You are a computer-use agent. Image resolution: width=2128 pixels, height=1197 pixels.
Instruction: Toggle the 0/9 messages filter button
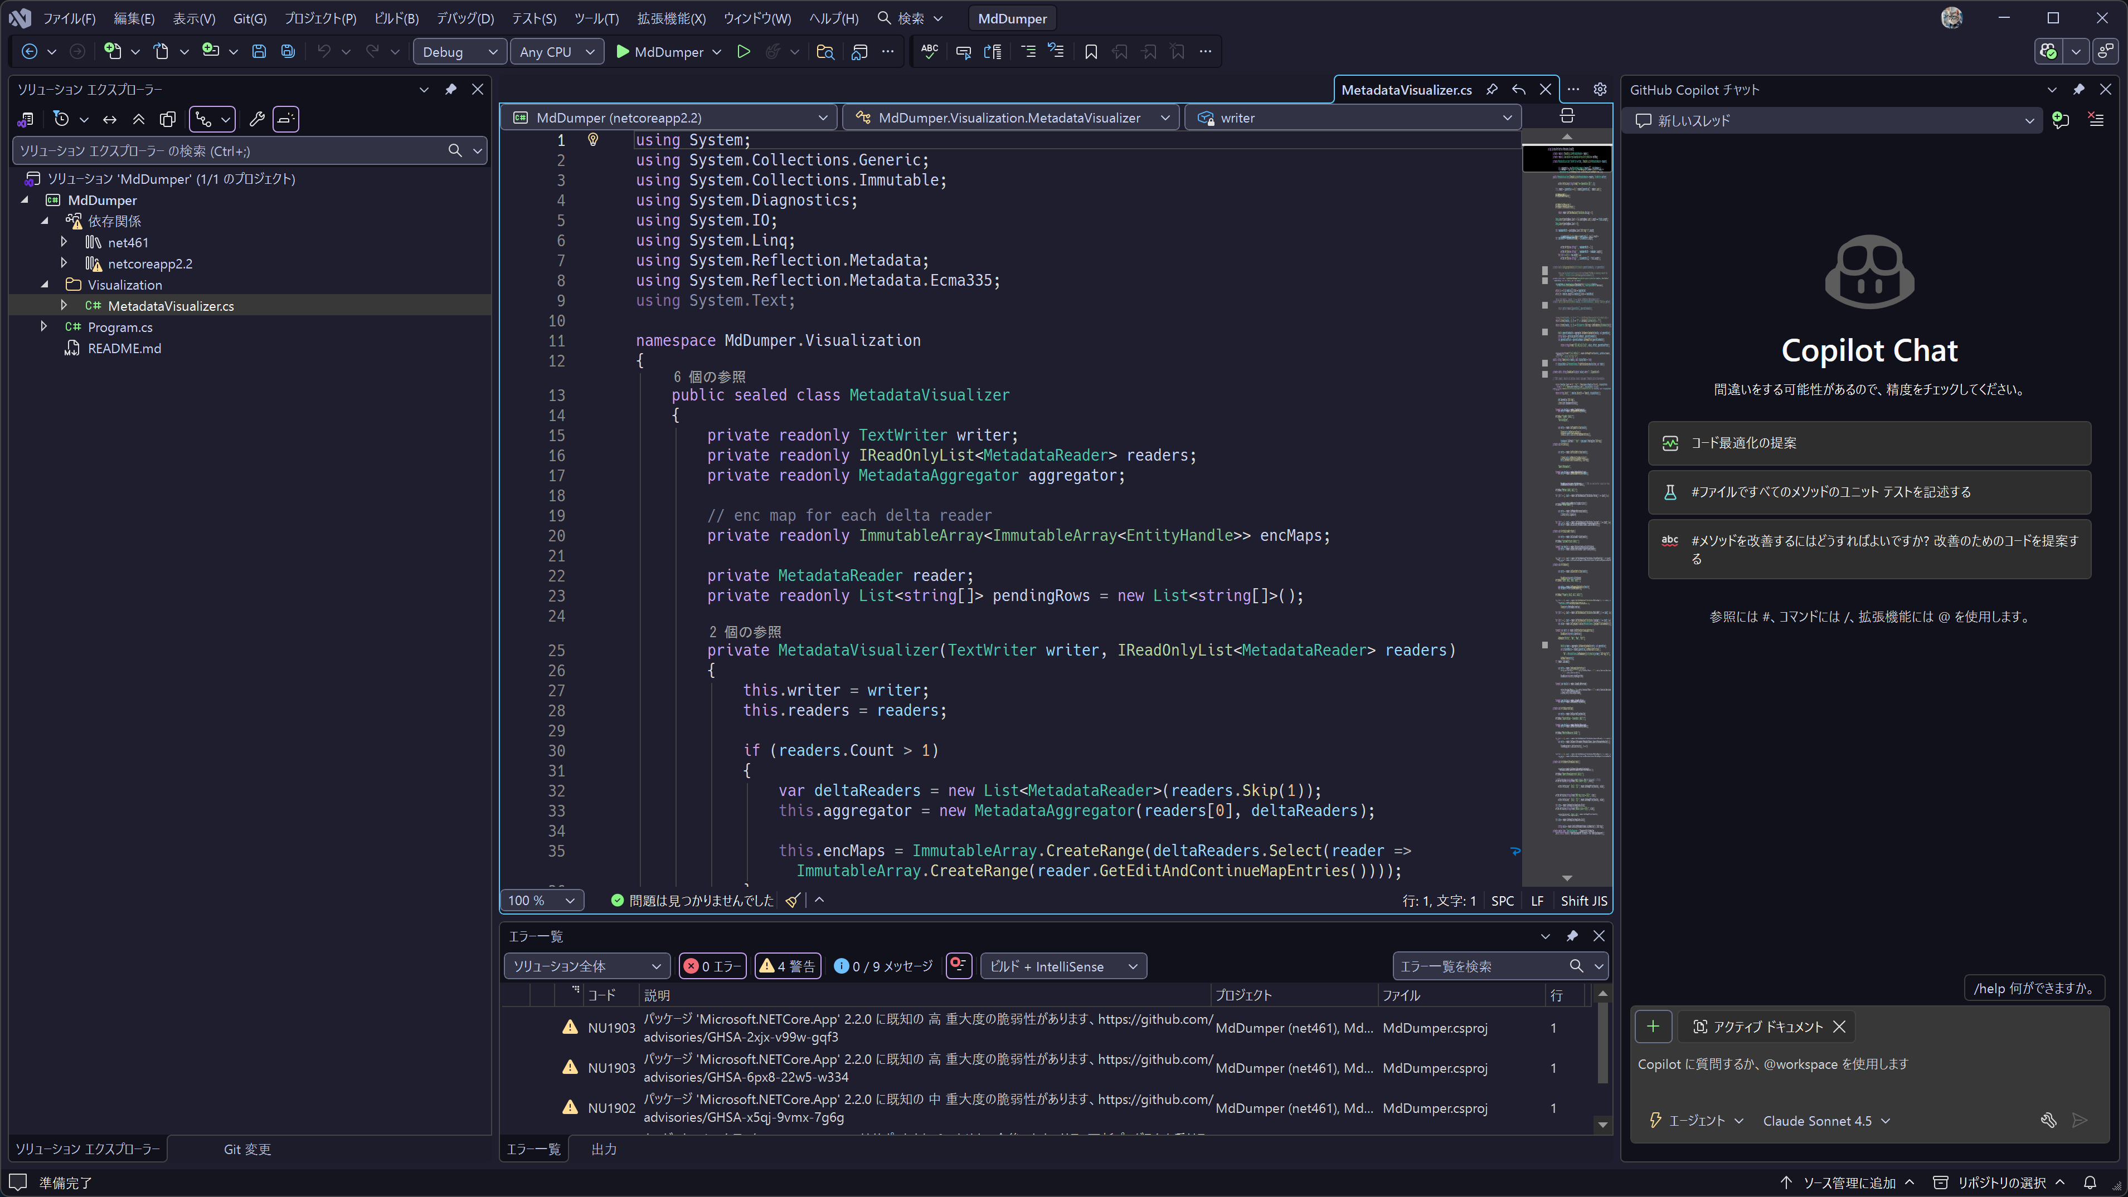(x=883, y=966)
